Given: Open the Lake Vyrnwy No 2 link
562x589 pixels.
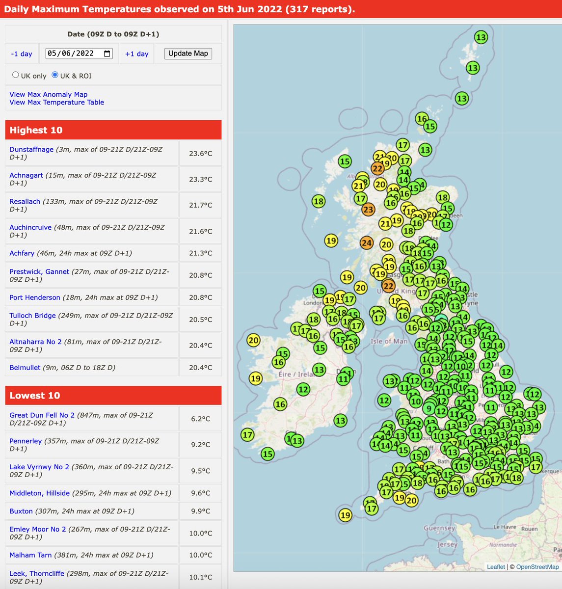Looking at the screenshot, I should (39, 467).
